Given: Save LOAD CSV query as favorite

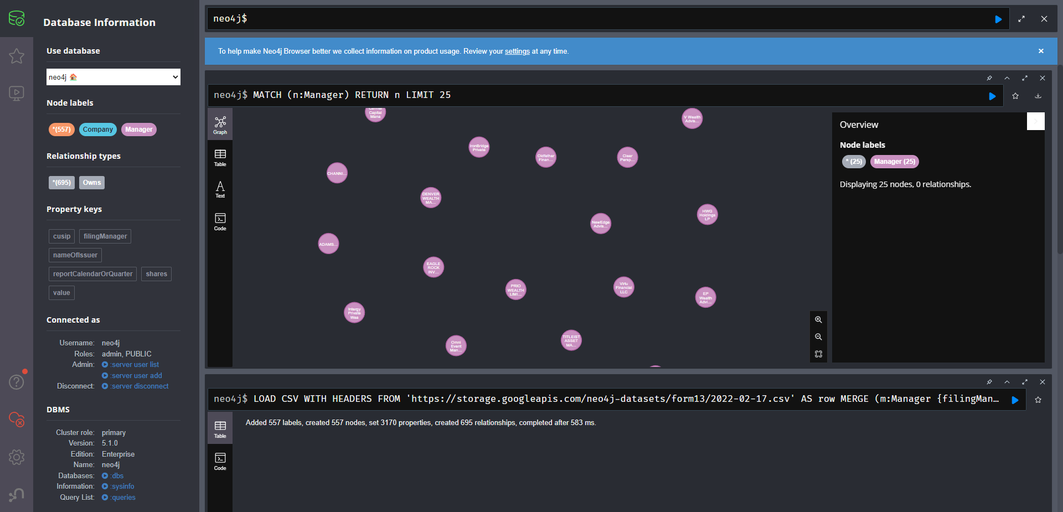Looking at the screenshot, I should tap(1038, 400).
